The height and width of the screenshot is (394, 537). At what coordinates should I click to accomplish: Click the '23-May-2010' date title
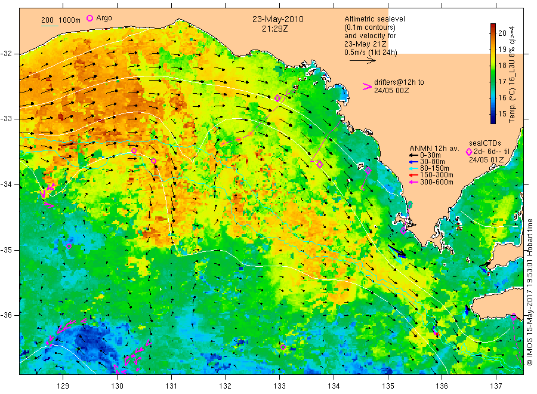pos(278,20)
